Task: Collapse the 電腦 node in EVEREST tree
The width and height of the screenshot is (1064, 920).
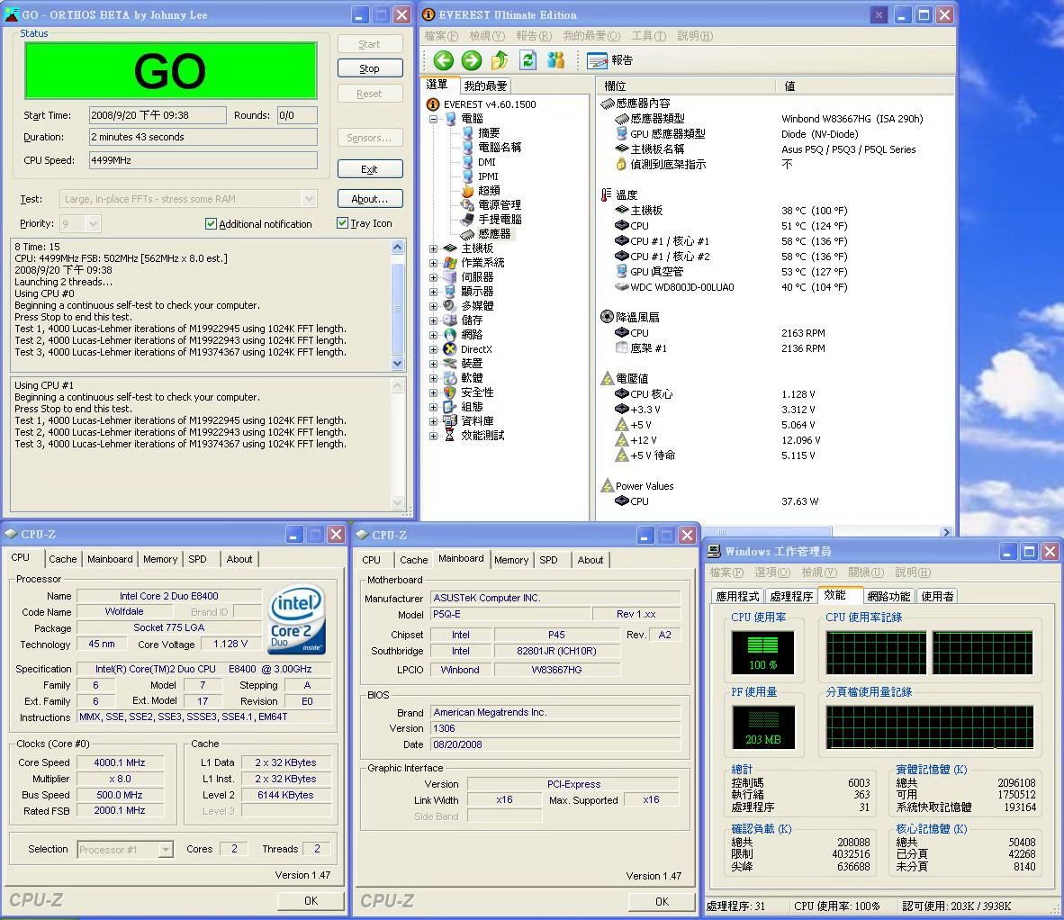Action: click(433, 119)
